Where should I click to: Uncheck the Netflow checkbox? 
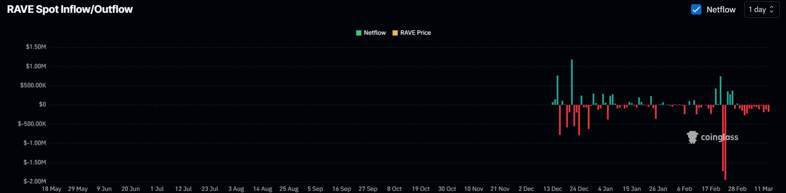pos(696,10)
